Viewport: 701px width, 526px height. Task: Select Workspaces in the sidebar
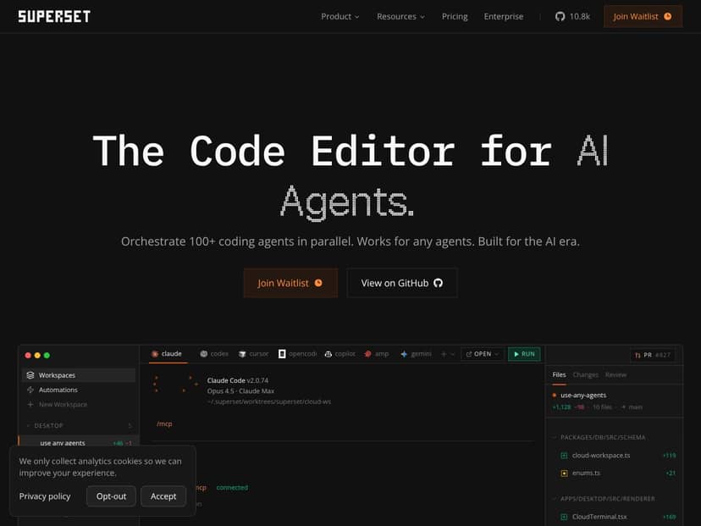click(x=78, y=375)
